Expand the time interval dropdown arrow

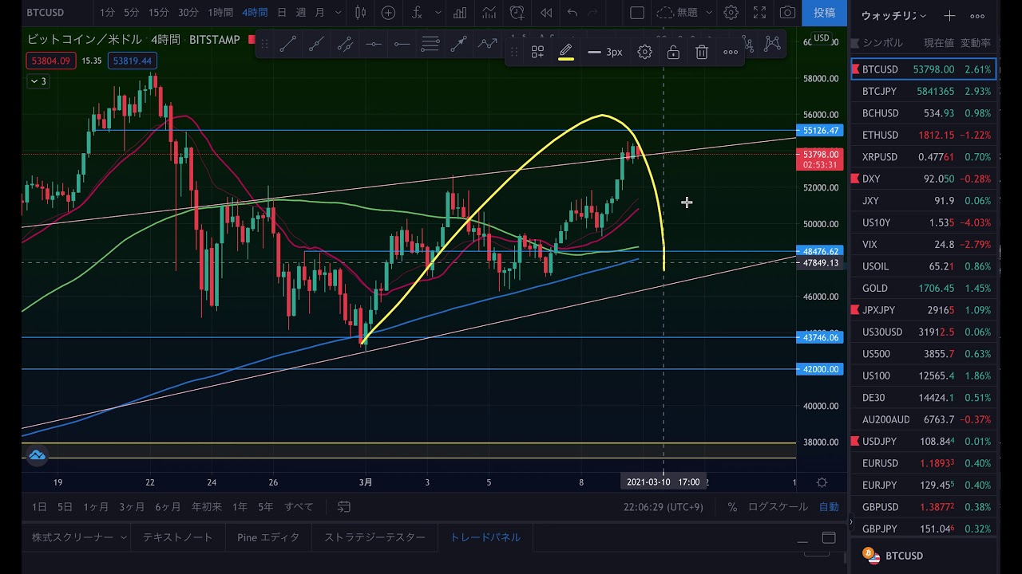pyautogui.click(x=339, y=13)
